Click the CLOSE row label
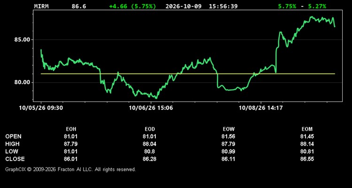352x188 pixels. tap(15, 159)
